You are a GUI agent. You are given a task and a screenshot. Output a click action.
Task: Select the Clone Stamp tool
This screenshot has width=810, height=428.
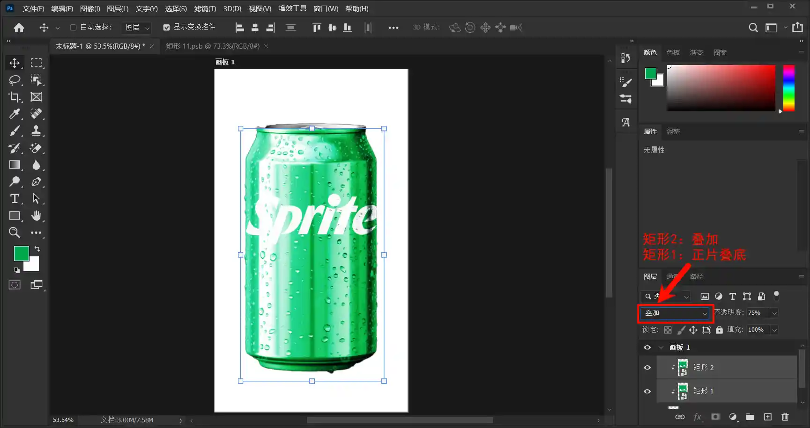click(36, 131)
